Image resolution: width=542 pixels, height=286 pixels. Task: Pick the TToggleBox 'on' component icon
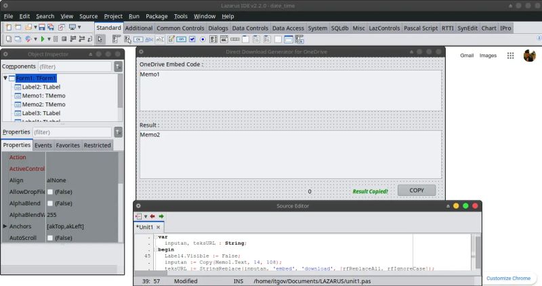[x=181, y=39]
